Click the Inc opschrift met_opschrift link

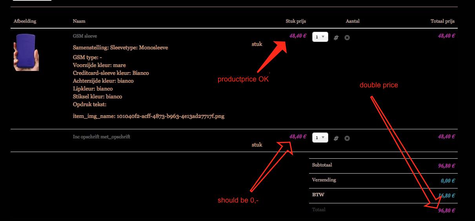[x=101, y=137]
